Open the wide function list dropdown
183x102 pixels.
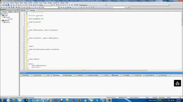click(x=138, y=5)
